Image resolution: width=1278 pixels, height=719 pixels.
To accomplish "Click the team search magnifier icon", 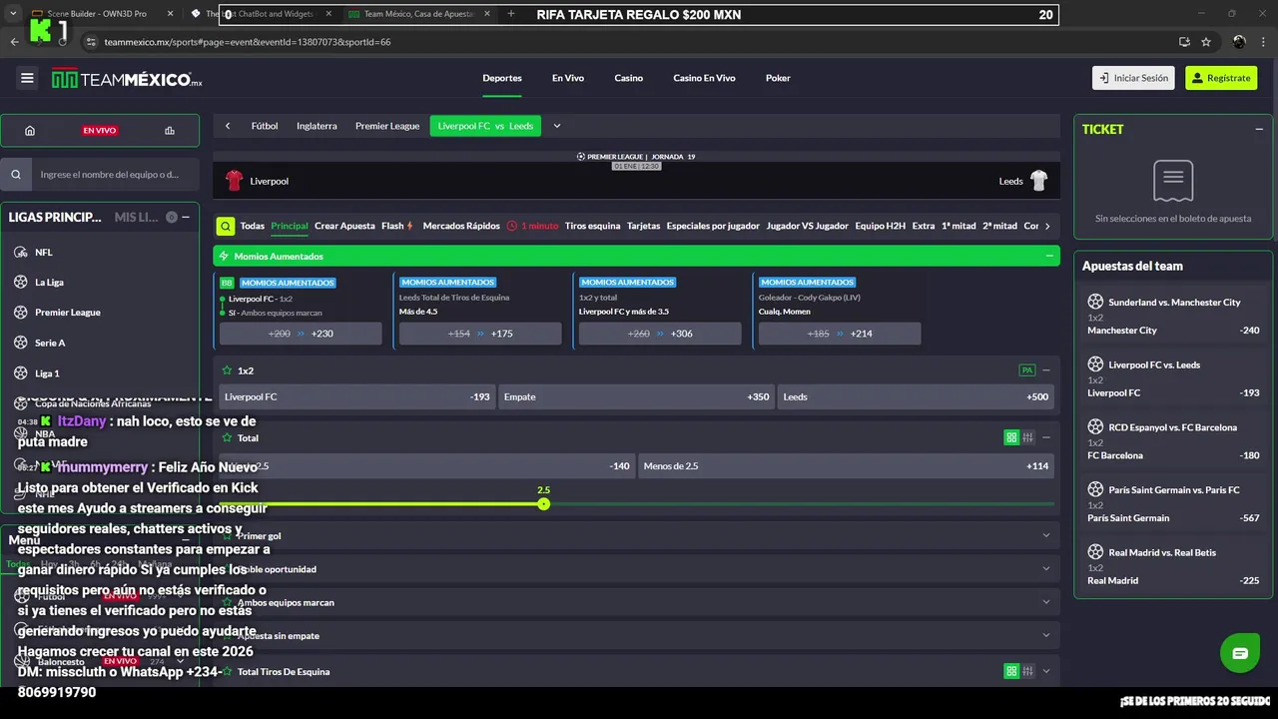I will click(16, 175).
